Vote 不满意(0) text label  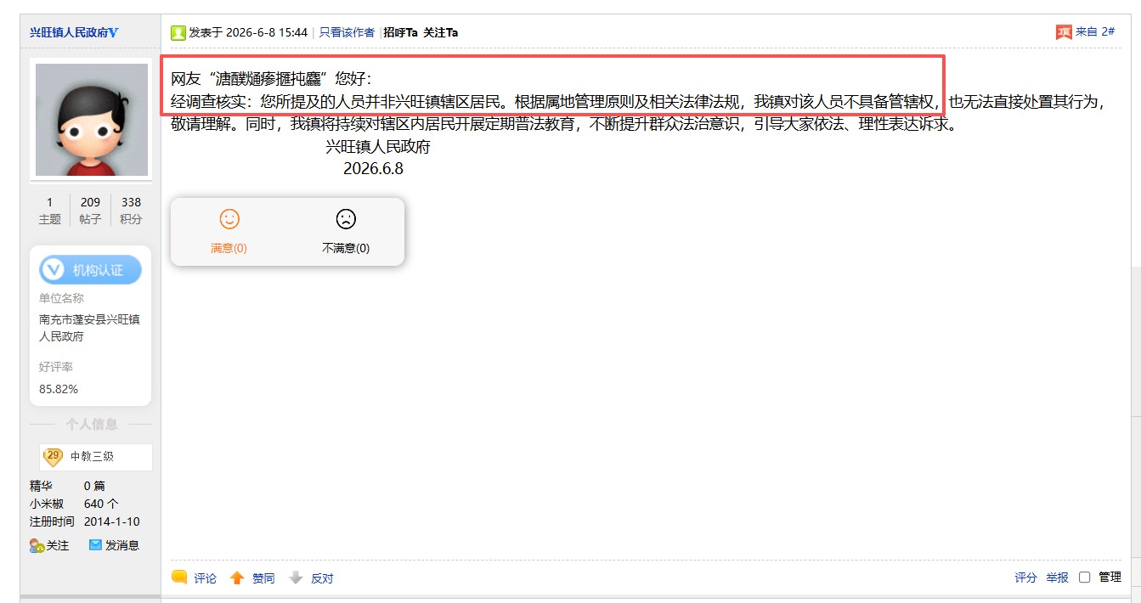[346, 248]
